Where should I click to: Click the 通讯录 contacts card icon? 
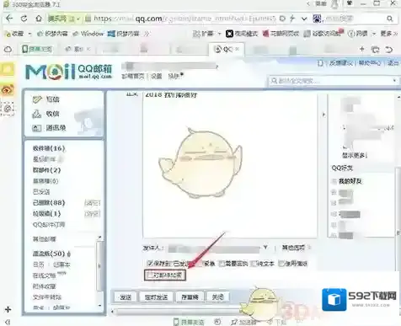pyautogui.click(x=37, y=128)
